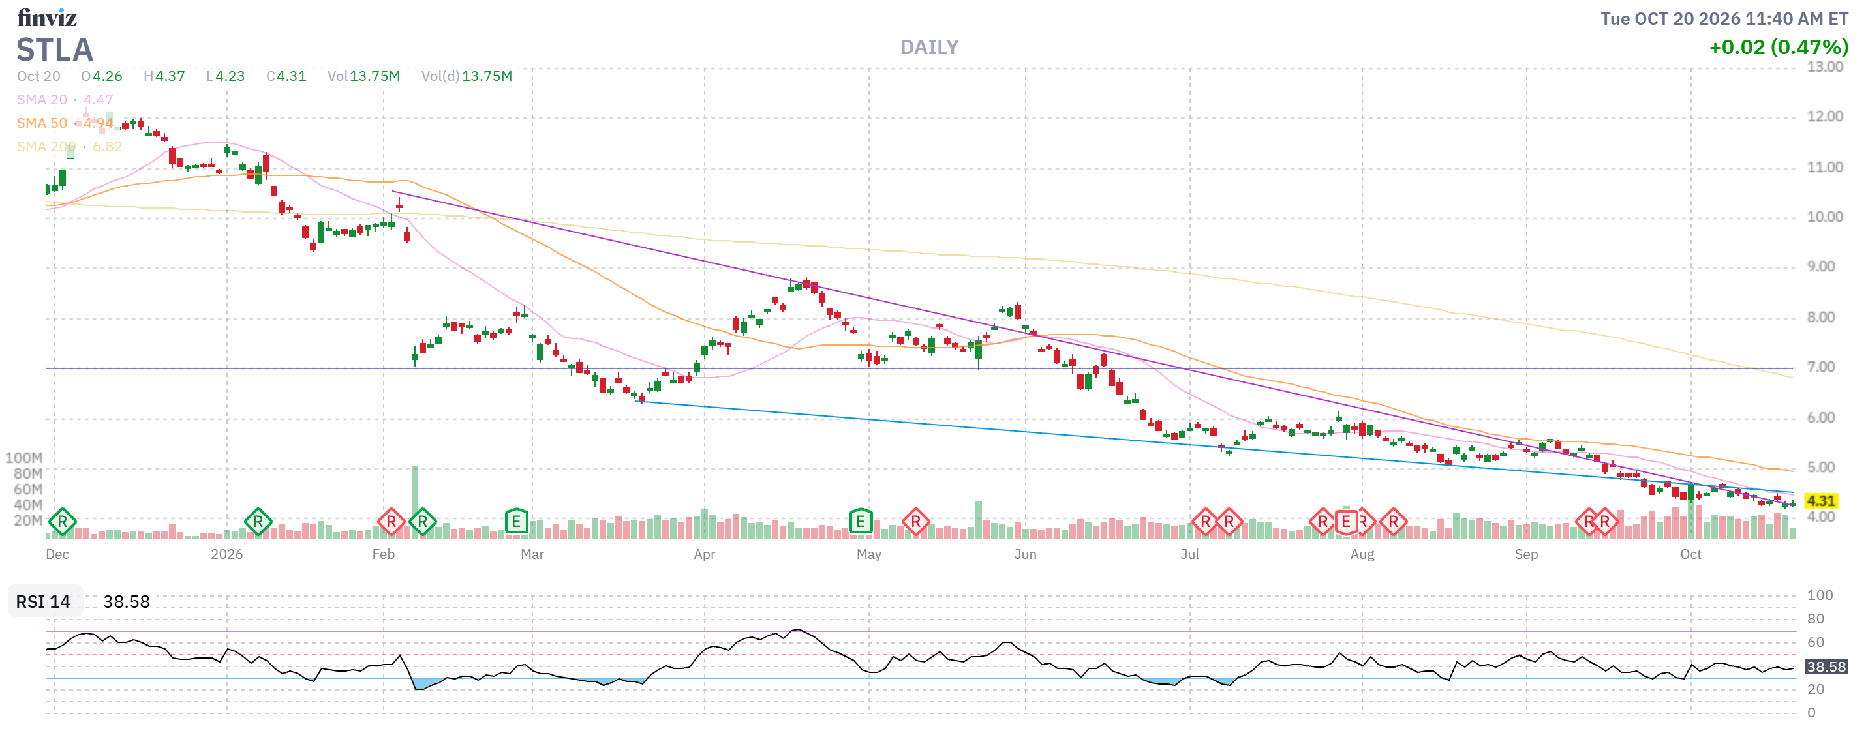Click the finviz logo
The width and height of the screenshot is (1866, 733).
click(47, 18)
